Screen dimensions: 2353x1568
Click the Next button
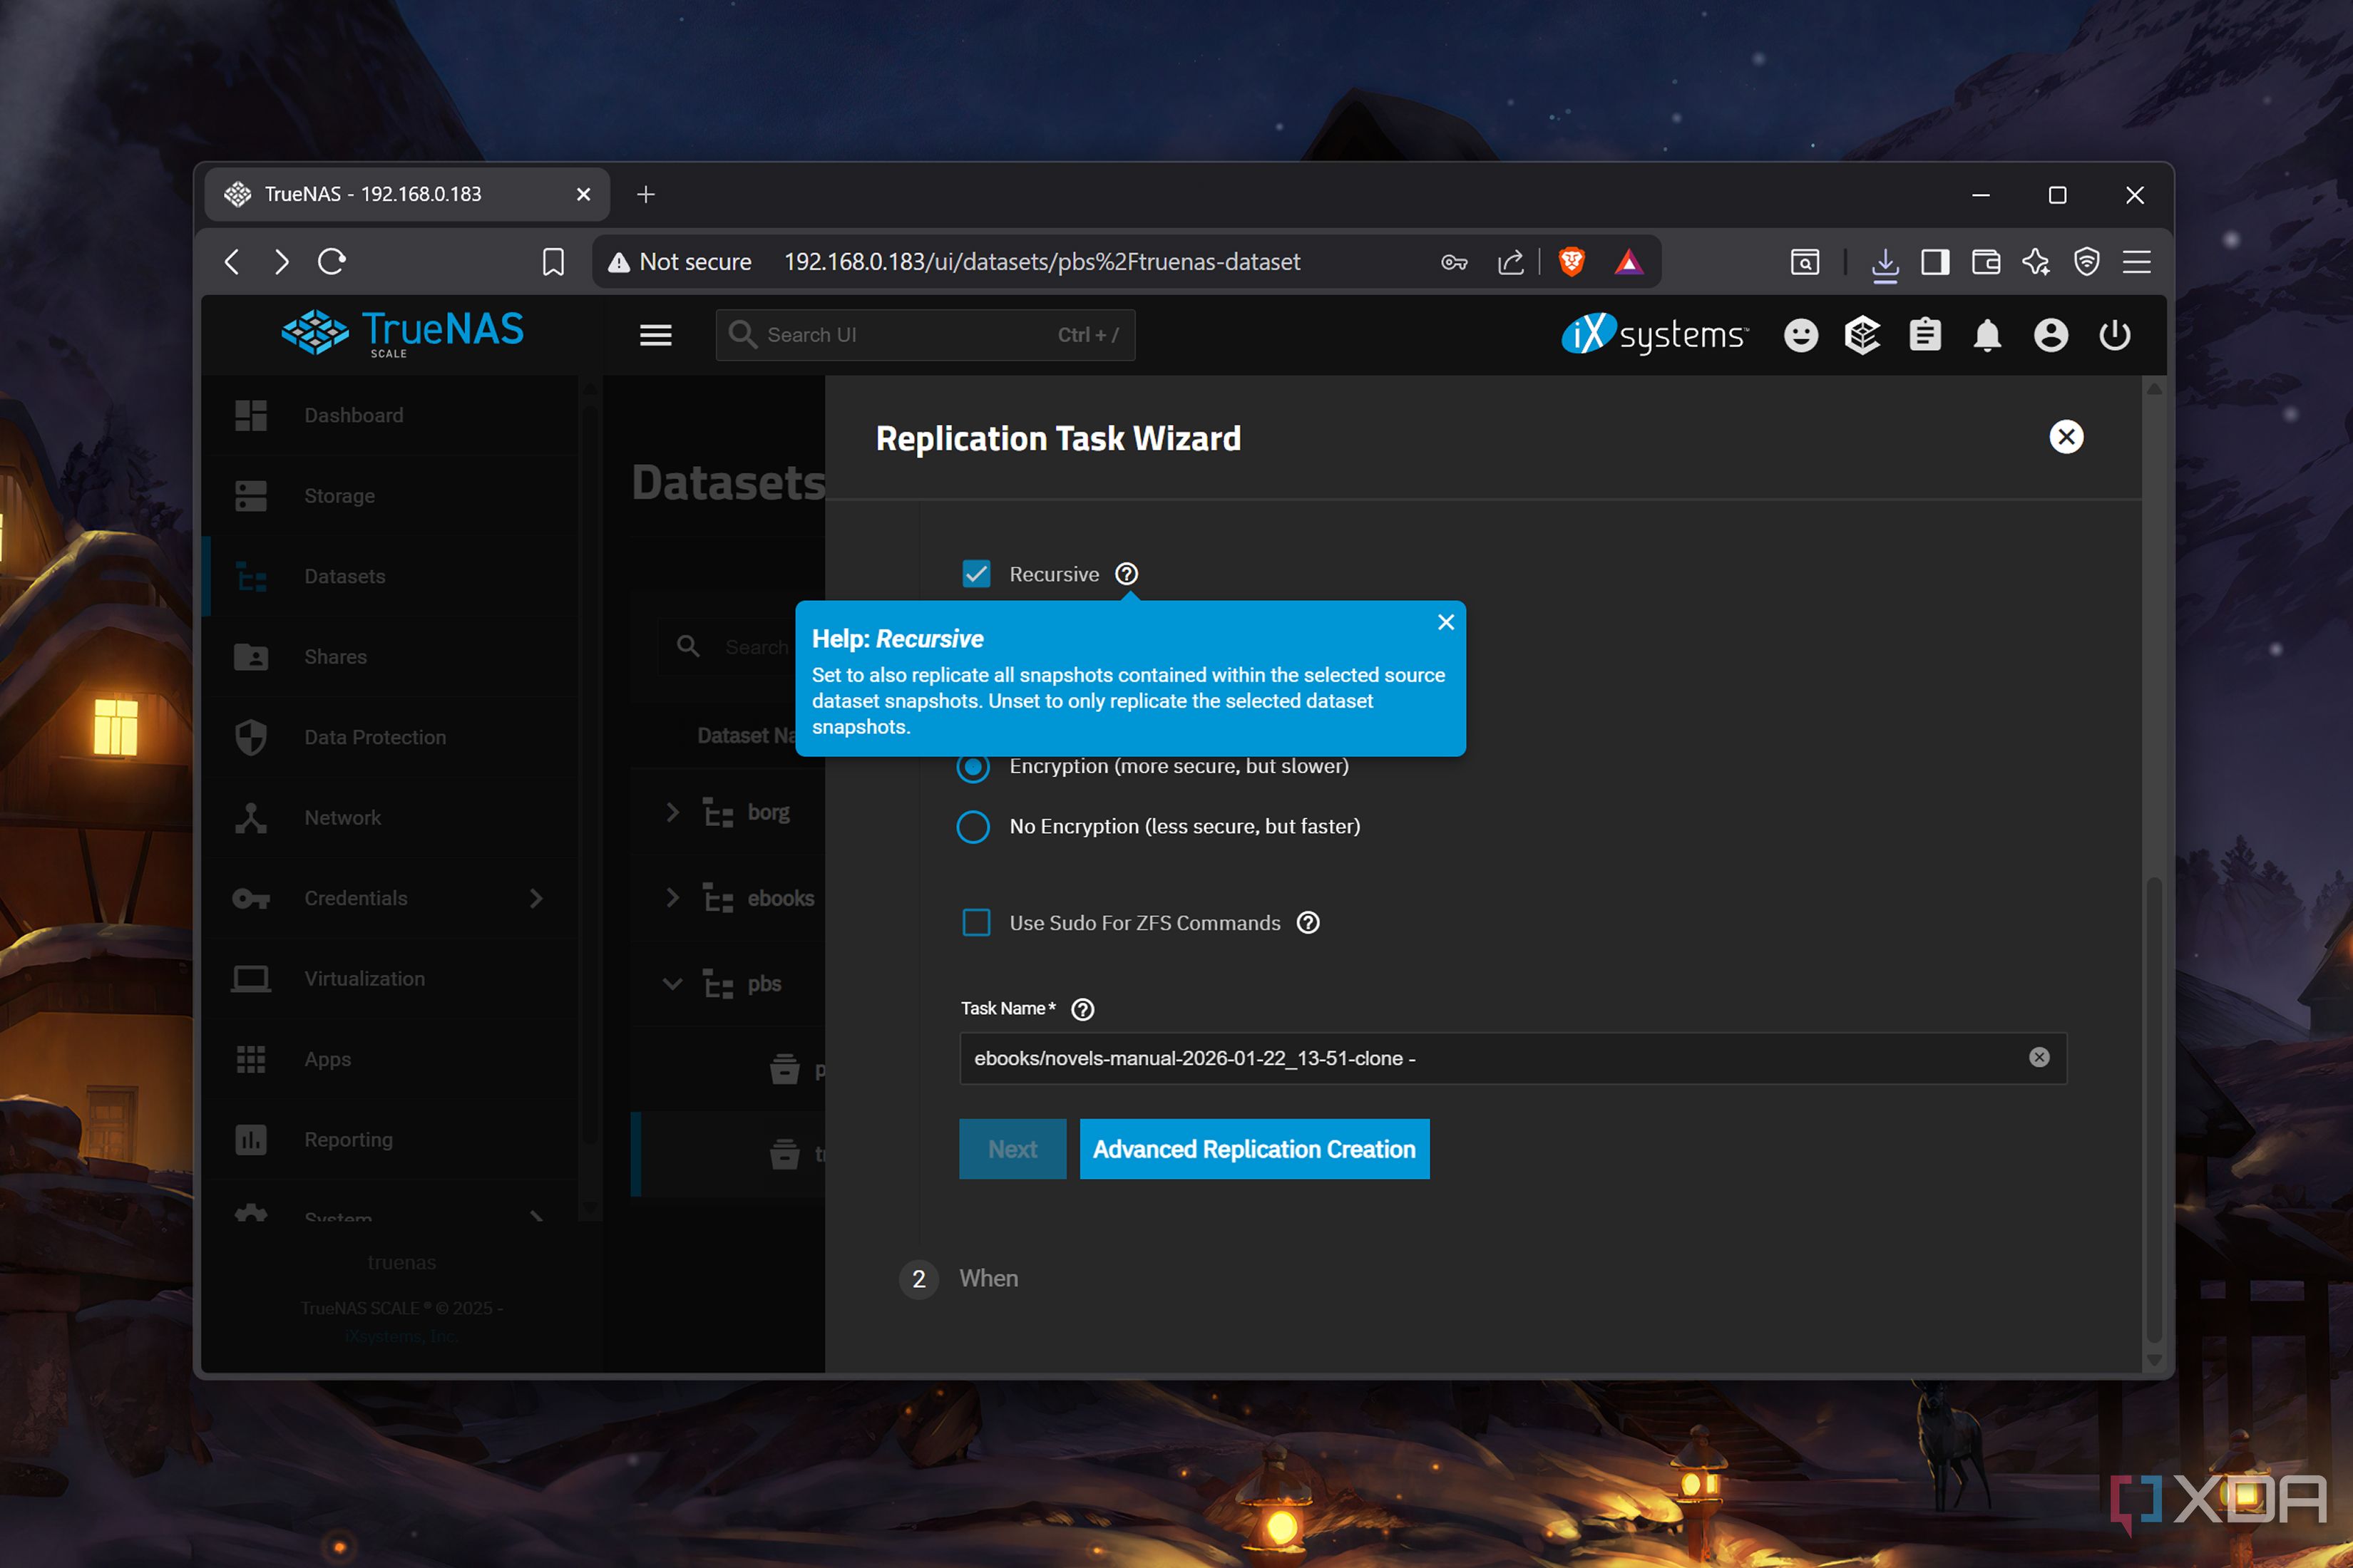click(1013, 1149)
